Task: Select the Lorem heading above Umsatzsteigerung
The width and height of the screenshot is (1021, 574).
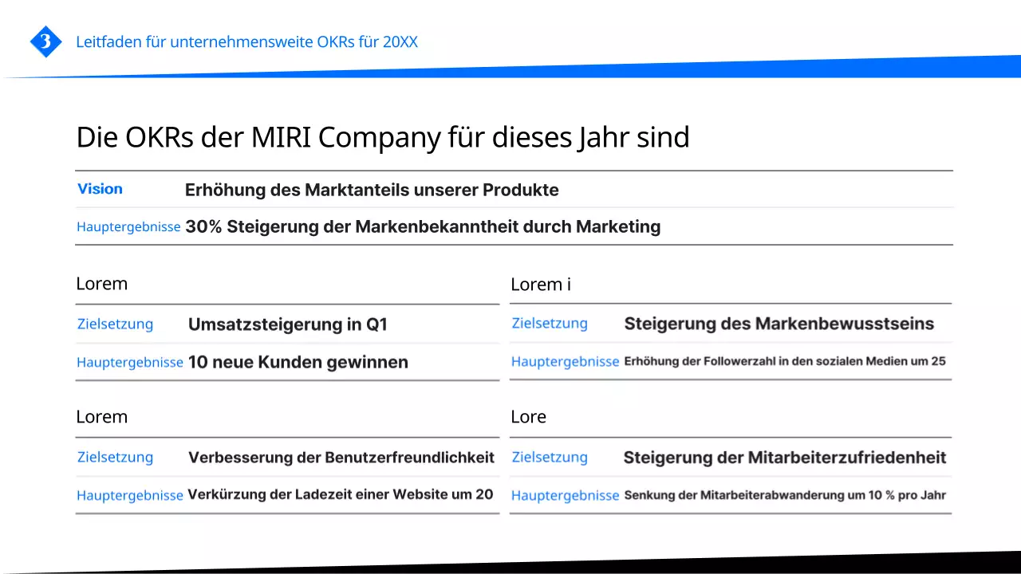Action: tap(102, 283)
